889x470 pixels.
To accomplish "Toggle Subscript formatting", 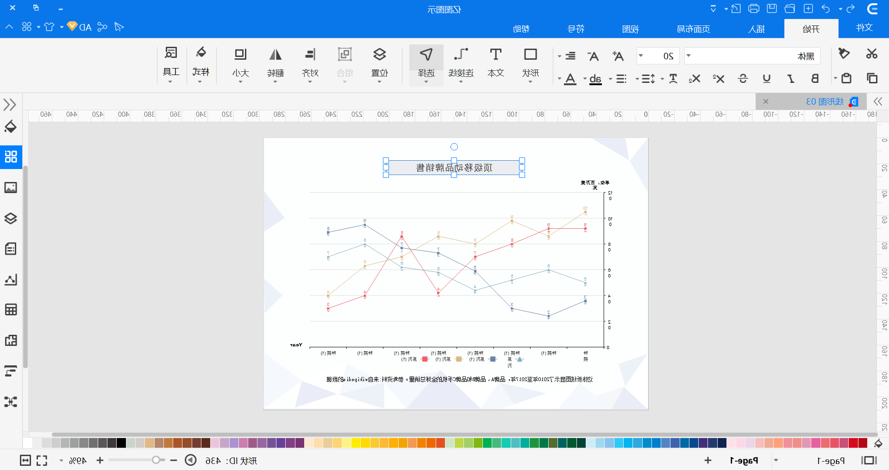I will (694, 78).
